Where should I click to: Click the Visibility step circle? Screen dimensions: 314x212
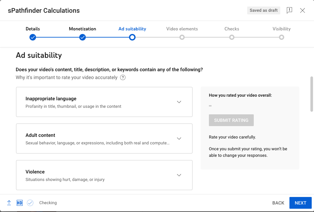tap(282, 37)
